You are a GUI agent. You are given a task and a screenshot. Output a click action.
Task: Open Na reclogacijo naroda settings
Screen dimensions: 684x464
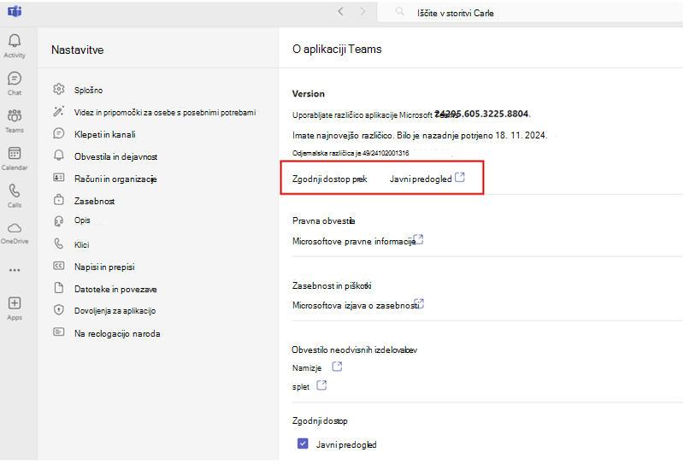click(x=117, y=333)
